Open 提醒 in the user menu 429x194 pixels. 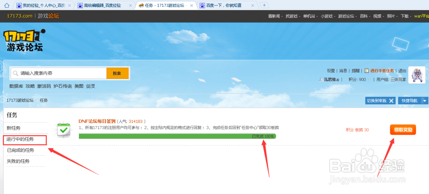355,70
